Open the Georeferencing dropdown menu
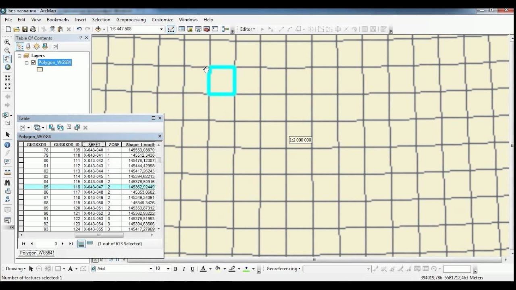This screenshot has height=290, width=516. pyautogui.click(x=283, y=269)
